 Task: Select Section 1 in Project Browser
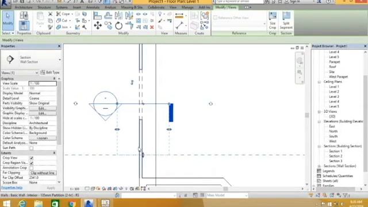tap(335, 151)
